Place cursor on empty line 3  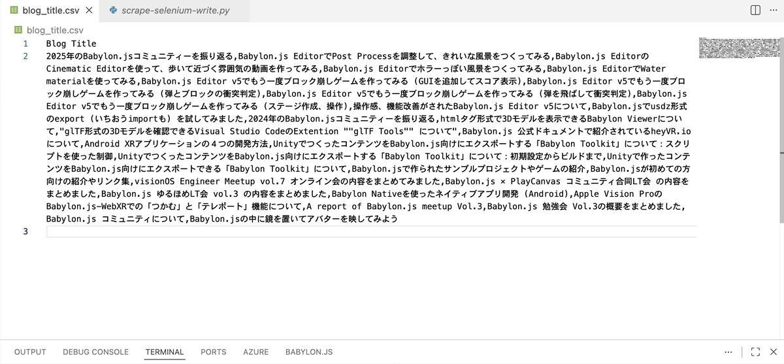pos(371,231)
